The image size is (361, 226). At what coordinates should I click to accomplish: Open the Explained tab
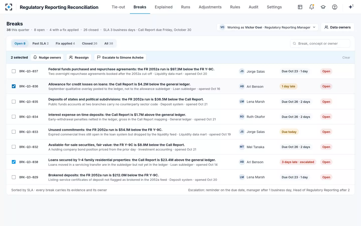[x=163, y=7]
